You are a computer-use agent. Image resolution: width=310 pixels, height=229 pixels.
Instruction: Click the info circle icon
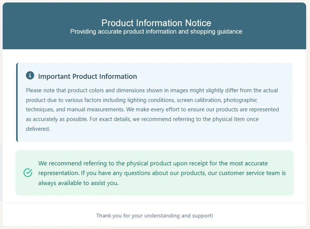pyautogui.click(x=30, y=75)
